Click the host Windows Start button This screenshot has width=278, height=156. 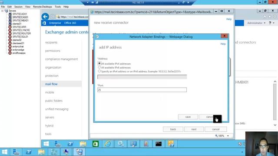coord(4,152)
